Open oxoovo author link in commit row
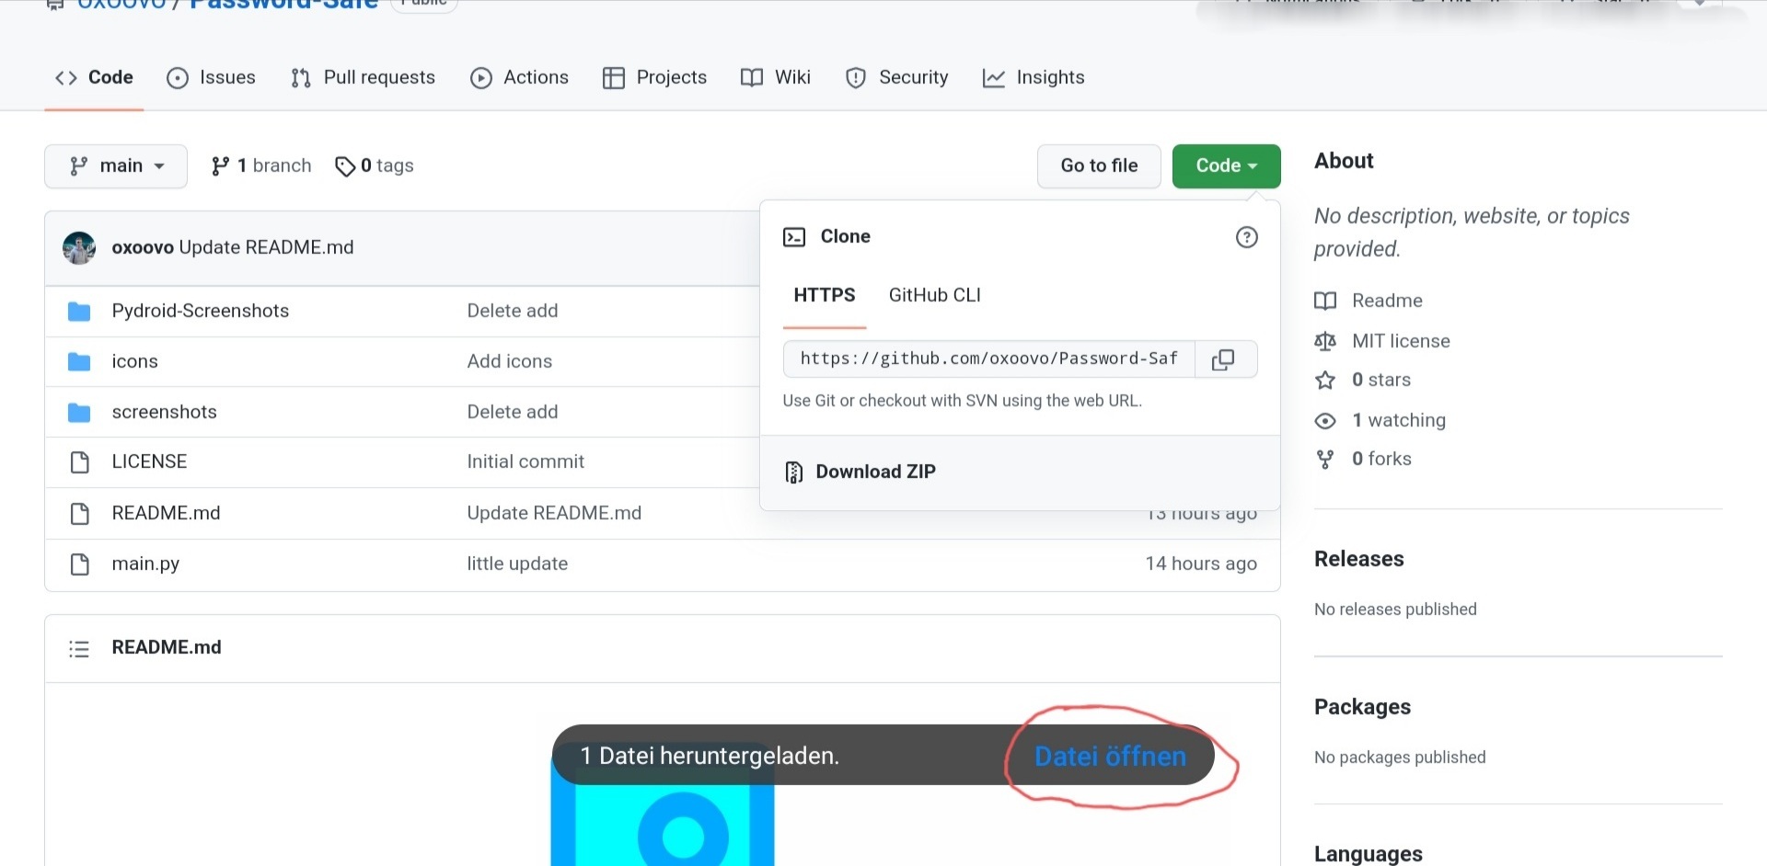This screenshot has width=1767, height=866. [143, 247]
